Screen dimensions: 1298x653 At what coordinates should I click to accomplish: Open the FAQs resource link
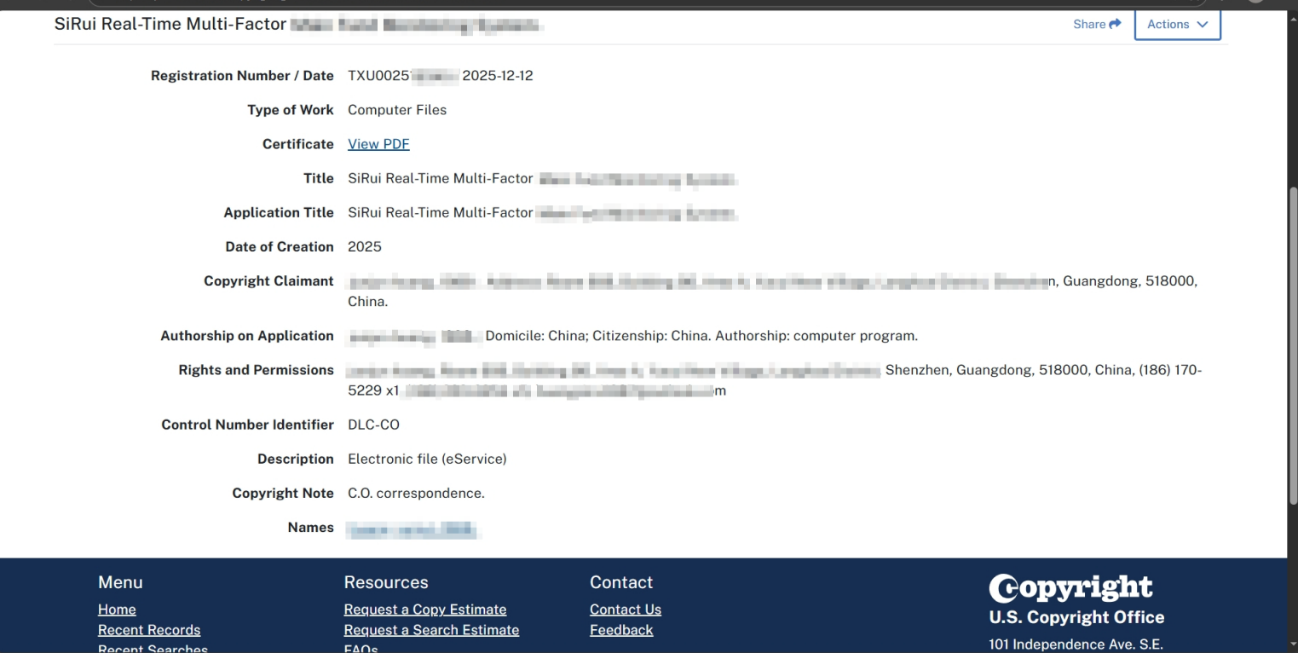[361, 649]
